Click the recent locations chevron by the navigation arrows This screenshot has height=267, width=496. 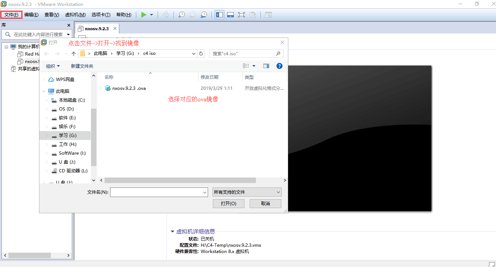tap(66, 53)
